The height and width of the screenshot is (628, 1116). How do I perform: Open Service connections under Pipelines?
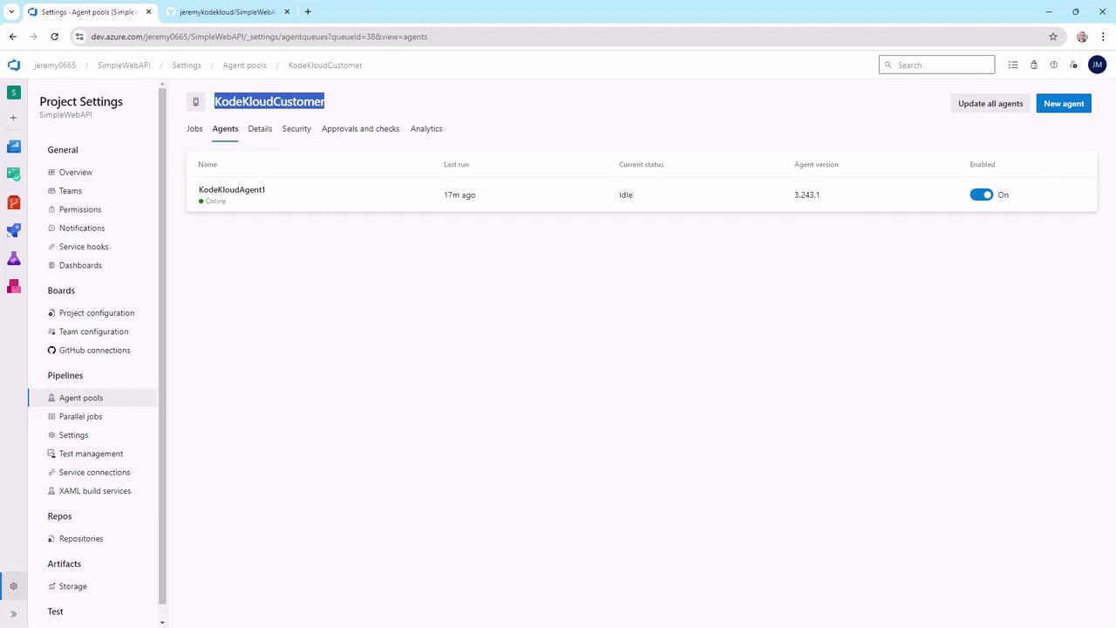(x=95, y=473)
